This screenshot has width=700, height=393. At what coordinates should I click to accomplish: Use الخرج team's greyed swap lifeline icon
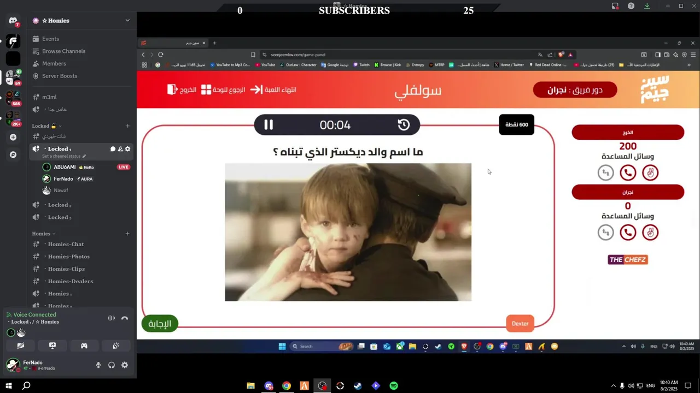(605, 173)
